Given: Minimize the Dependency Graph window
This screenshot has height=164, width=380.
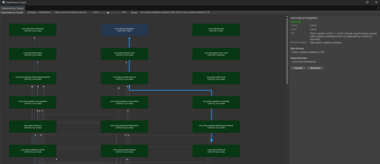Looking at the screenshot, I should (358, 2).
